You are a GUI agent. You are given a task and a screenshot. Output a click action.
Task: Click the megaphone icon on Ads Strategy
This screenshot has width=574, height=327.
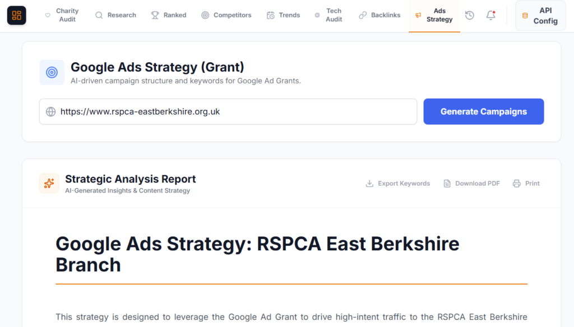click(x=417, y=15)
